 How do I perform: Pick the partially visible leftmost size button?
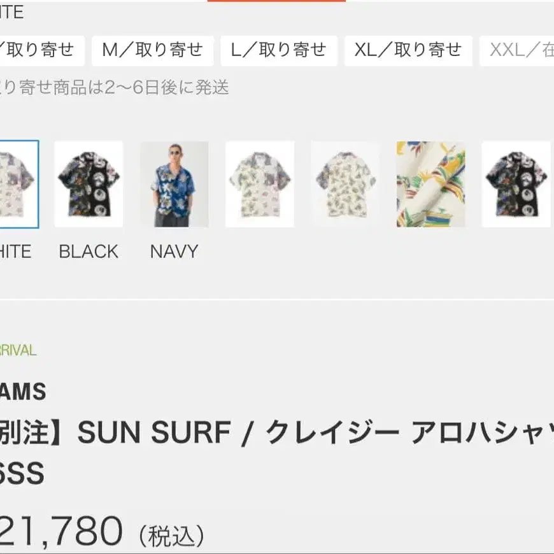pos(41,50)
